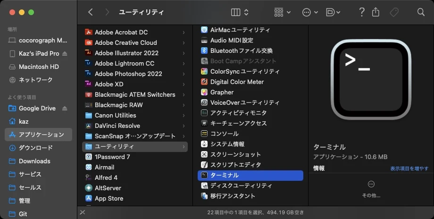Select アプリケーション in sidebar

tap(38, 135)
